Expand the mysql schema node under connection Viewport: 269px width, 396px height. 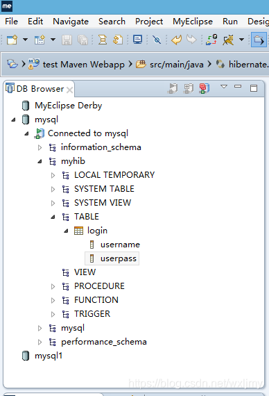pos(40,328)
